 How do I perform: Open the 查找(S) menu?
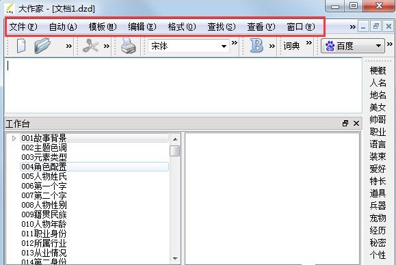pos(221,27)
